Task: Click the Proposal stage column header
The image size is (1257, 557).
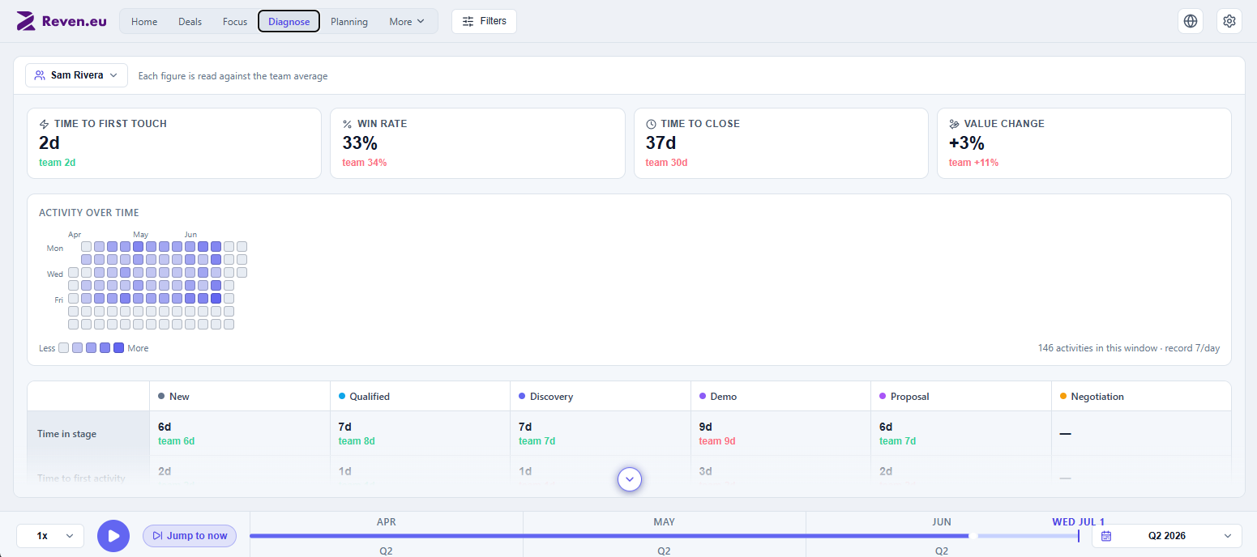Action: tap(961, 397)
